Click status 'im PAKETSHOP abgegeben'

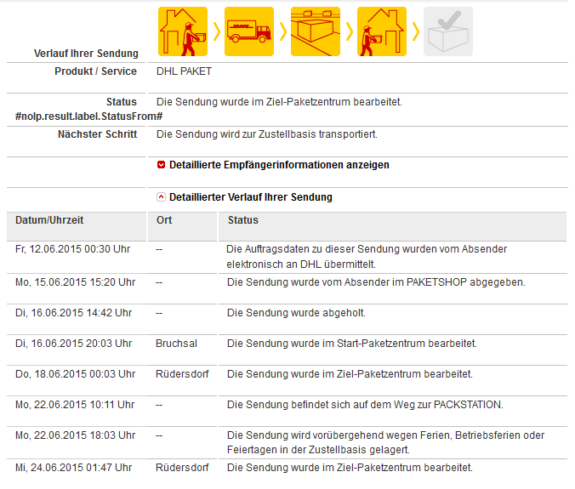pyautogui.click(x=376, y=282)
